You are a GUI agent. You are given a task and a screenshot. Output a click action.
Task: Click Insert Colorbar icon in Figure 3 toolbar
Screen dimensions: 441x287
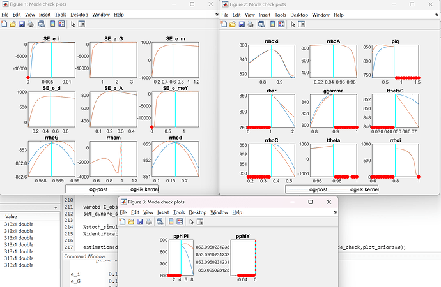[171, 222]
